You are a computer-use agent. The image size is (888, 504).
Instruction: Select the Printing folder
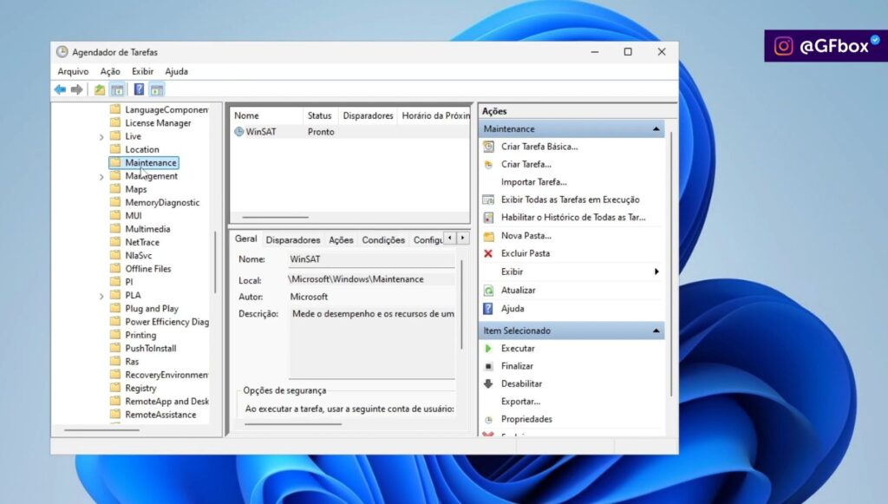[x=140, y=335]
